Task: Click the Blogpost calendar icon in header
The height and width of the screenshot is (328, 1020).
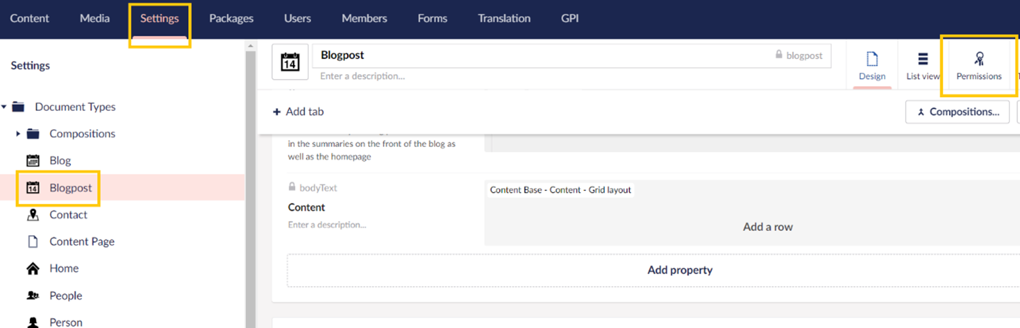Action: [x=290, y=62]
